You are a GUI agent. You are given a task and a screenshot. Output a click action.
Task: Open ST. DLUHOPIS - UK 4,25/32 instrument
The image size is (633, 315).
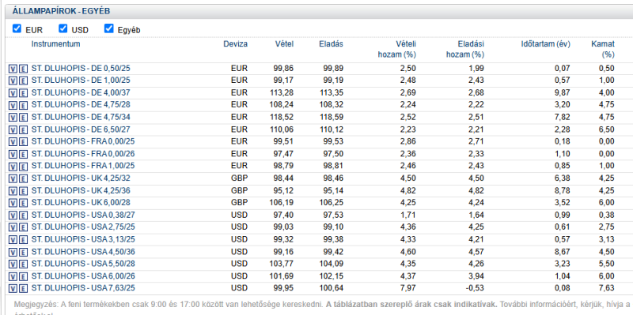[81, 178]
